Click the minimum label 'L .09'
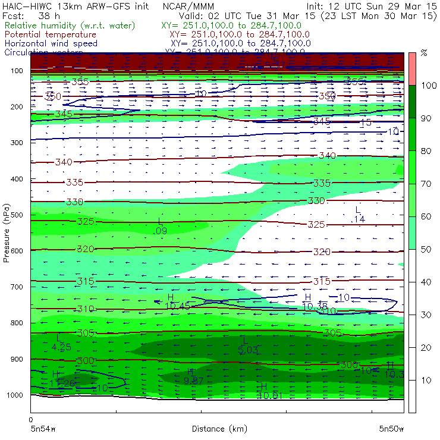Screen dimensions: 440x440 click(160, 226)
